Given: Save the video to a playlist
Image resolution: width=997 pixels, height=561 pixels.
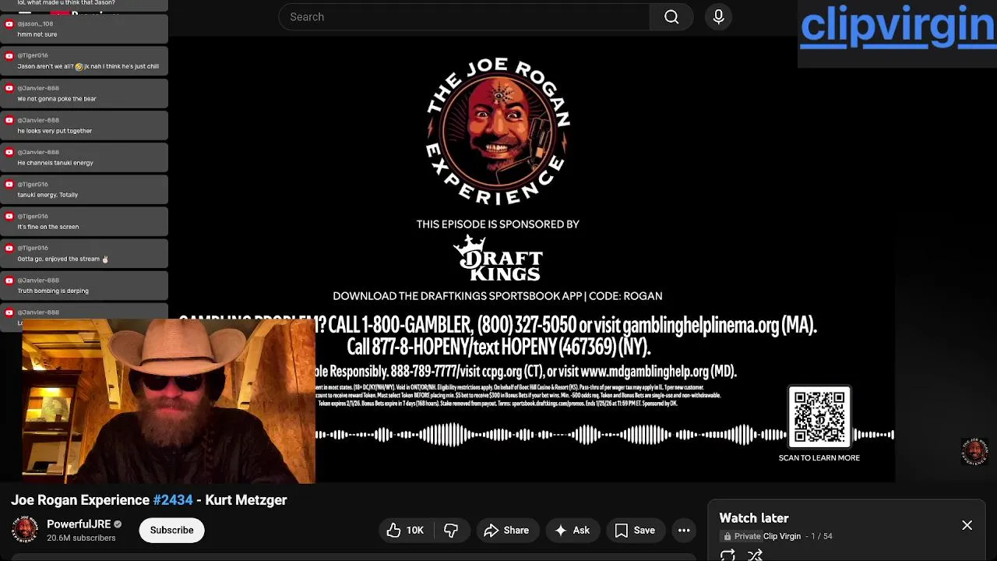Looking at the screenshot, I should (634, 530).
